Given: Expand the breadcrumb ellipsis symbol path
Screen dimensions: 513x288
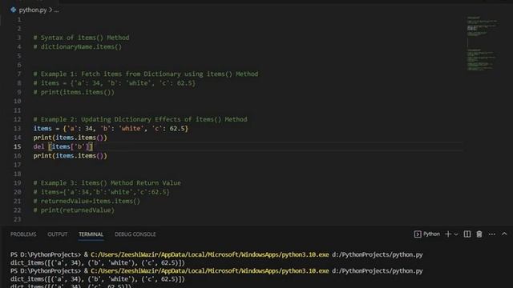Looking at the screenshot, I should [57, 10].
